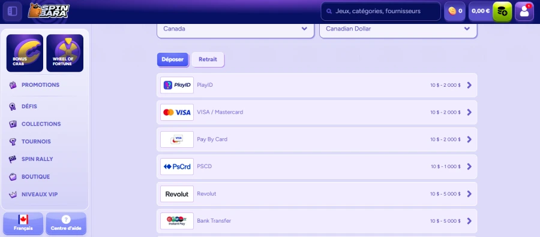Select the Pay By Card label

(212, 139)
